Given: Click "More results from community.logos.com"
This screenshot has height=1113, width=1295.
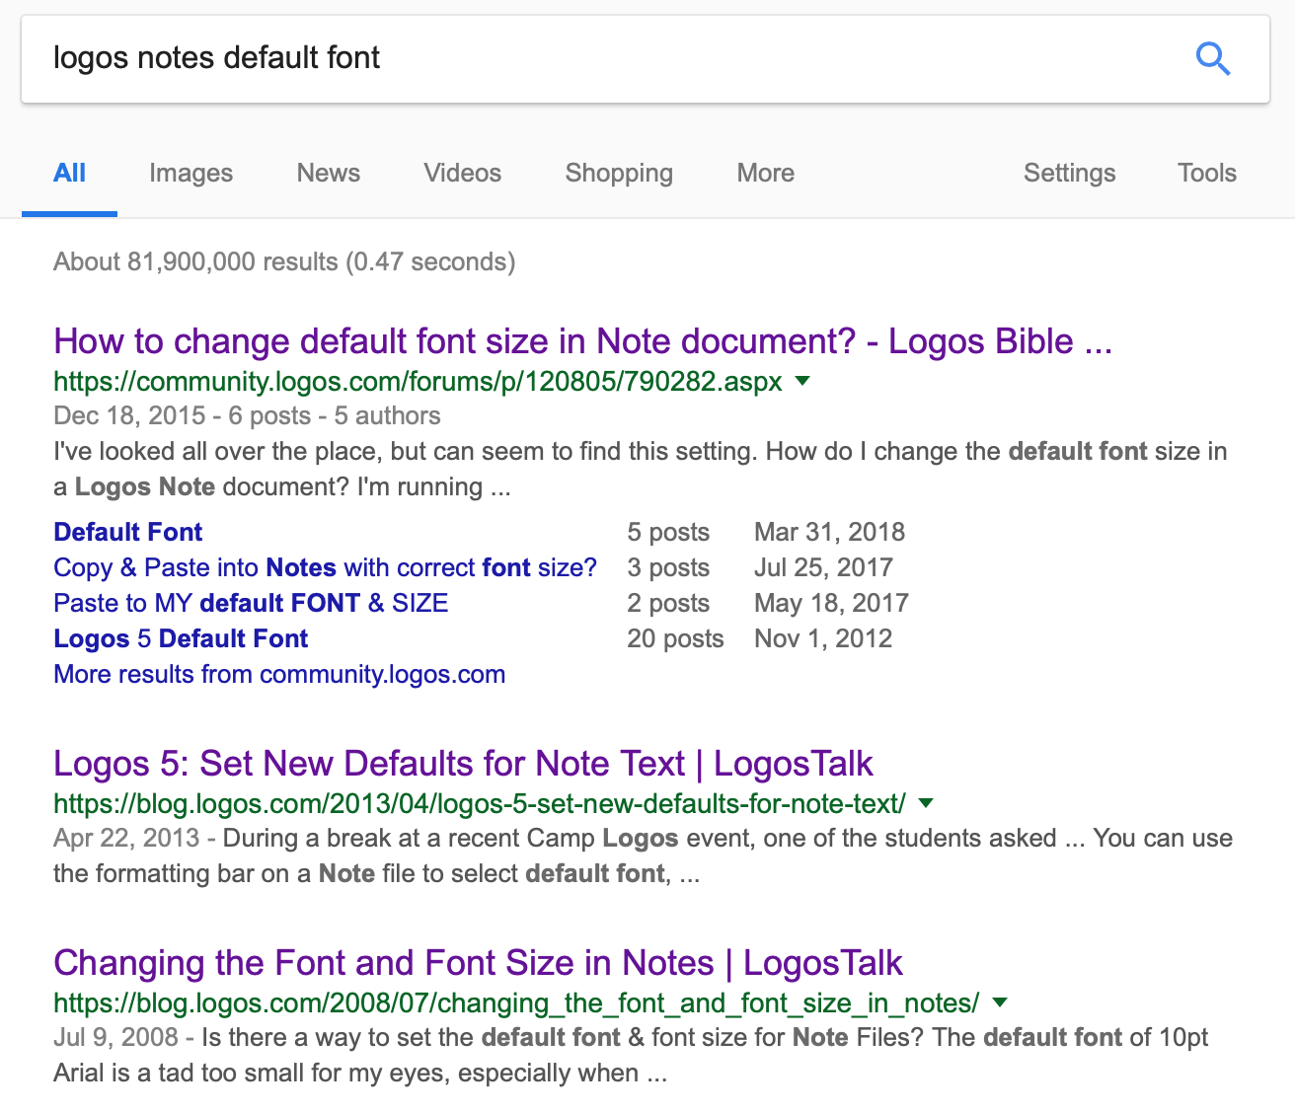Looking at the screenshot, I should point(279,674).
